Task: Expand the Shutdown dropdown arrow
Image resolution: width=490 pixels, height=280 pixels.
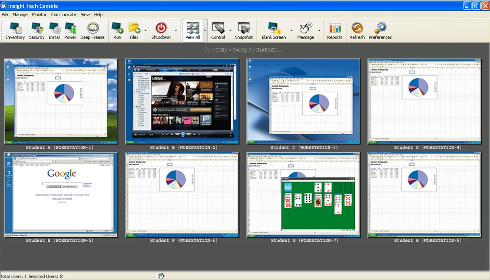Action: pos(176,31)
